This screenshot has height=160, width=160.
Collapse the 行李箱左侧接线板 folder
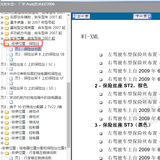[2, 153]
